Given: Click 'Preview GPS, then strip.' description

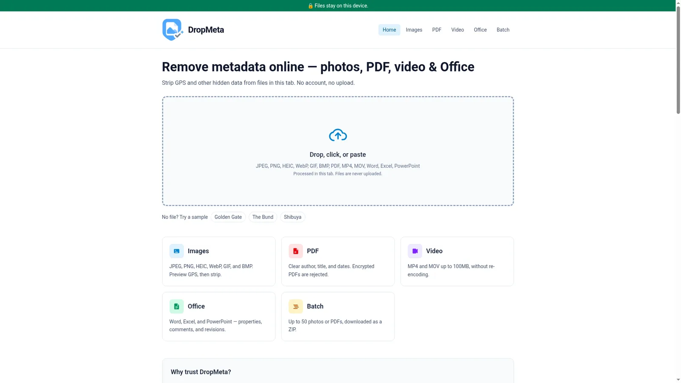Looking at the screenshot, I should tap(195, 274).
